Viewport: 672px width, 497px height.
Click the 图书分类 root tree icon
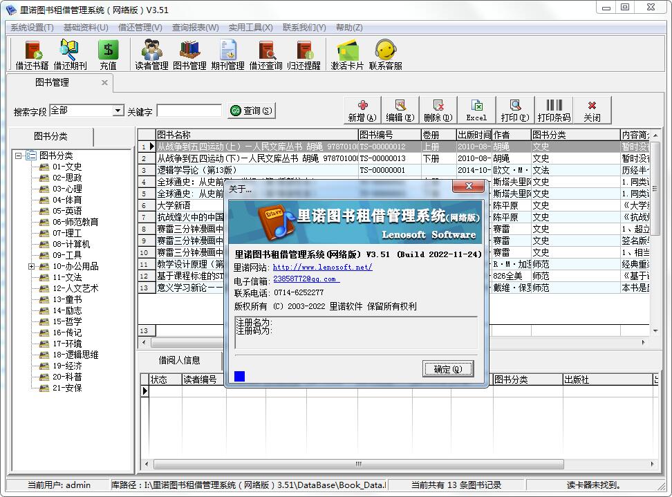31,155
